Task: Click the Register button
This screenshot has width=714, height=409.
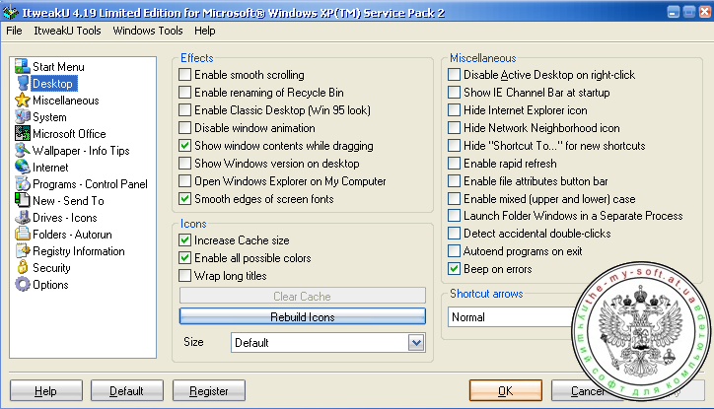Action: (x=208, y=391)
